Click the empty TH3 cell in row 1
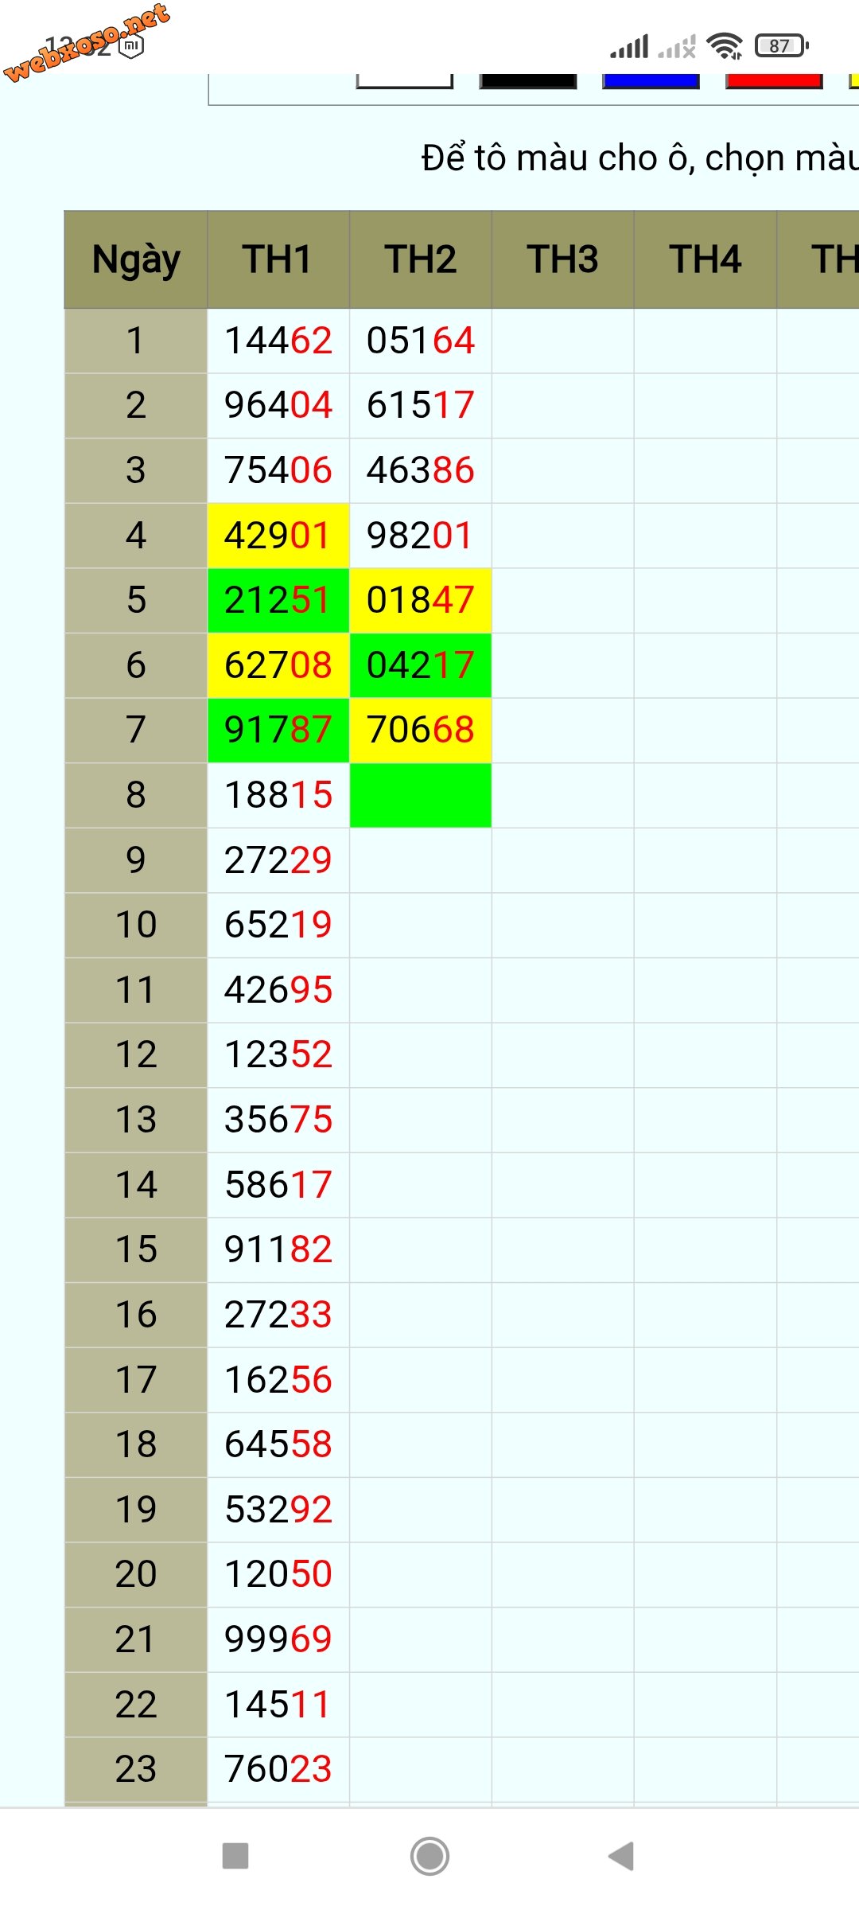The image size is (859, 1910). click(x=563, y=341)
